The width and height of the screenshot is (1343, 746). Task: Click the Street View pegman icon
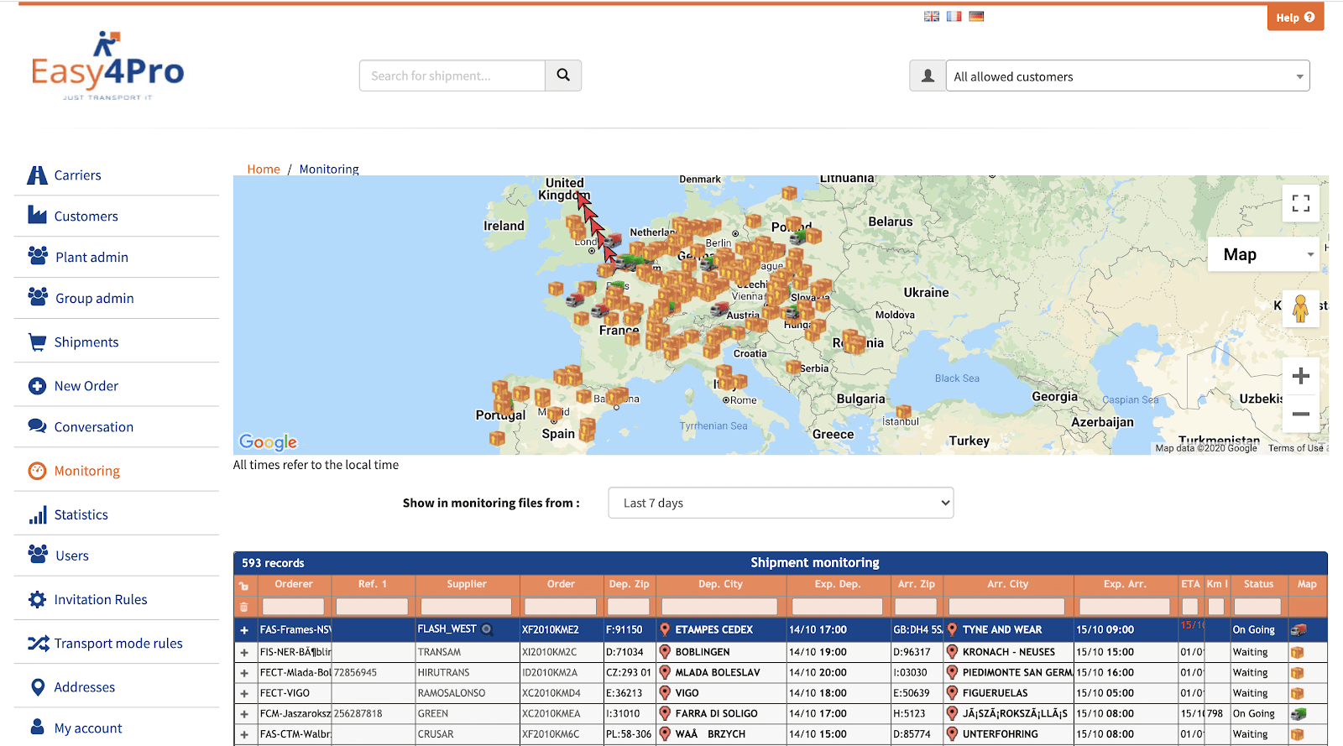(x=1300, y=309)
